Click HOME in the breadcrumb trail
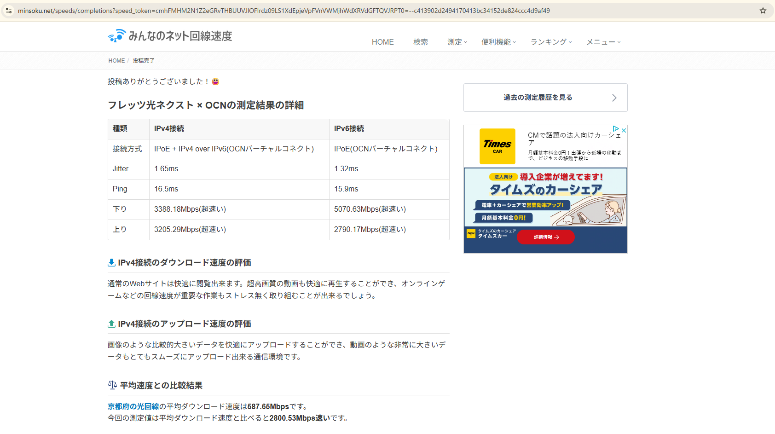775x434 pixels. [116, 61]
